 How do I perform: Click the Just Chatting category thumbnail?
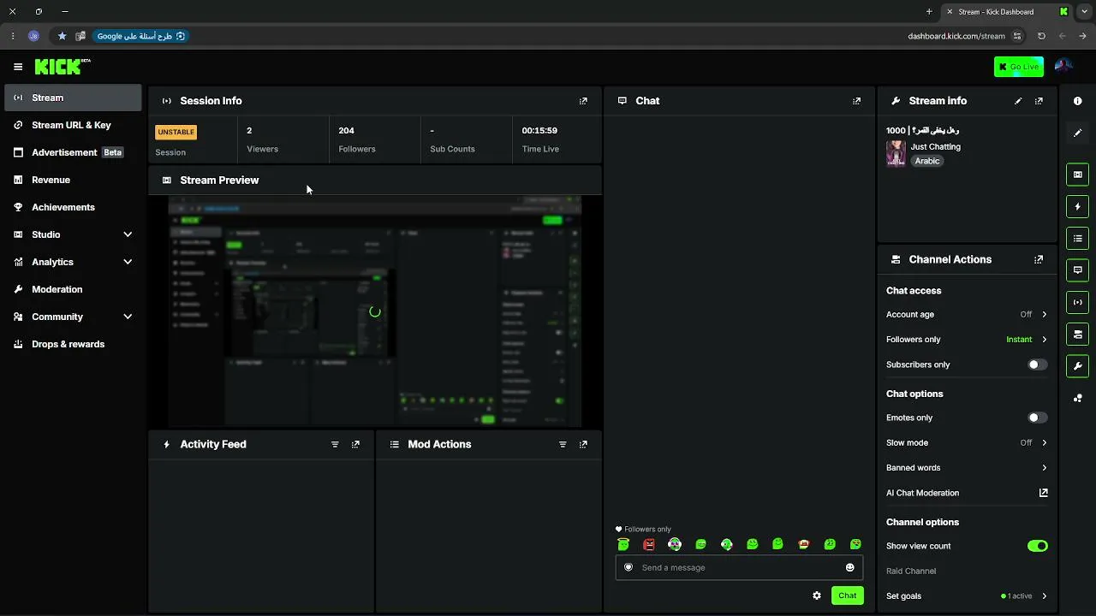896,153
